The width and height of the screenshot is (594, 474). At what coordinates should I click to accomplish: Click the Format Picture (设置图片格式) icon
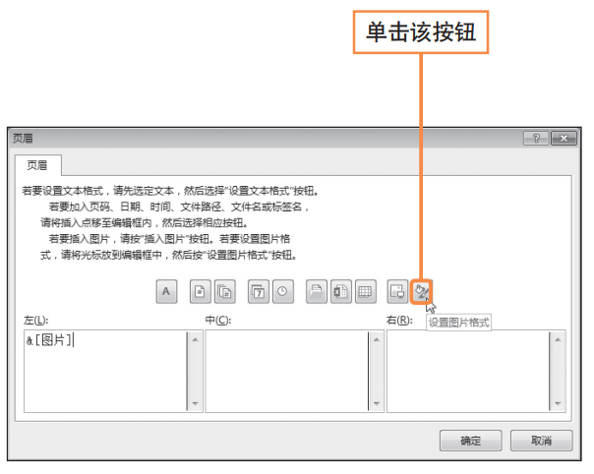coord(421,291)
